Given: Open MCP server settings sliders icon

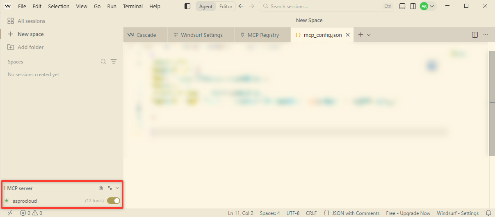Looking at the screenshot, I should (110, 188).
